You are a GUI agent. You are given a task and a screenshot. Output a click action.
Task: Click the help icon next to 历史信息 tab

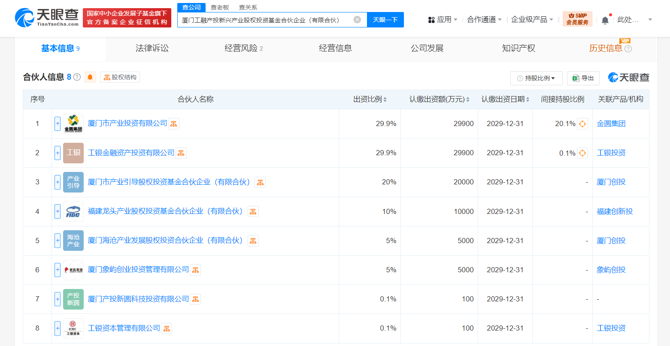628,48
